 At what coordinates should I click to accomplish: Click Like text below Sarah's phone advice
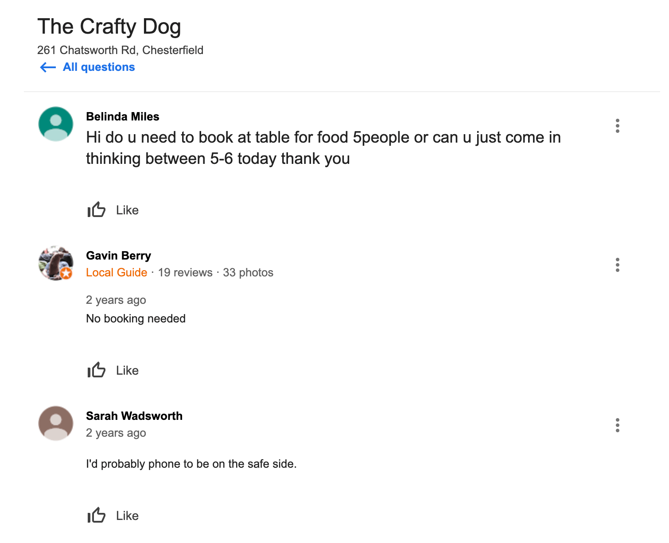tap(127, 516)
